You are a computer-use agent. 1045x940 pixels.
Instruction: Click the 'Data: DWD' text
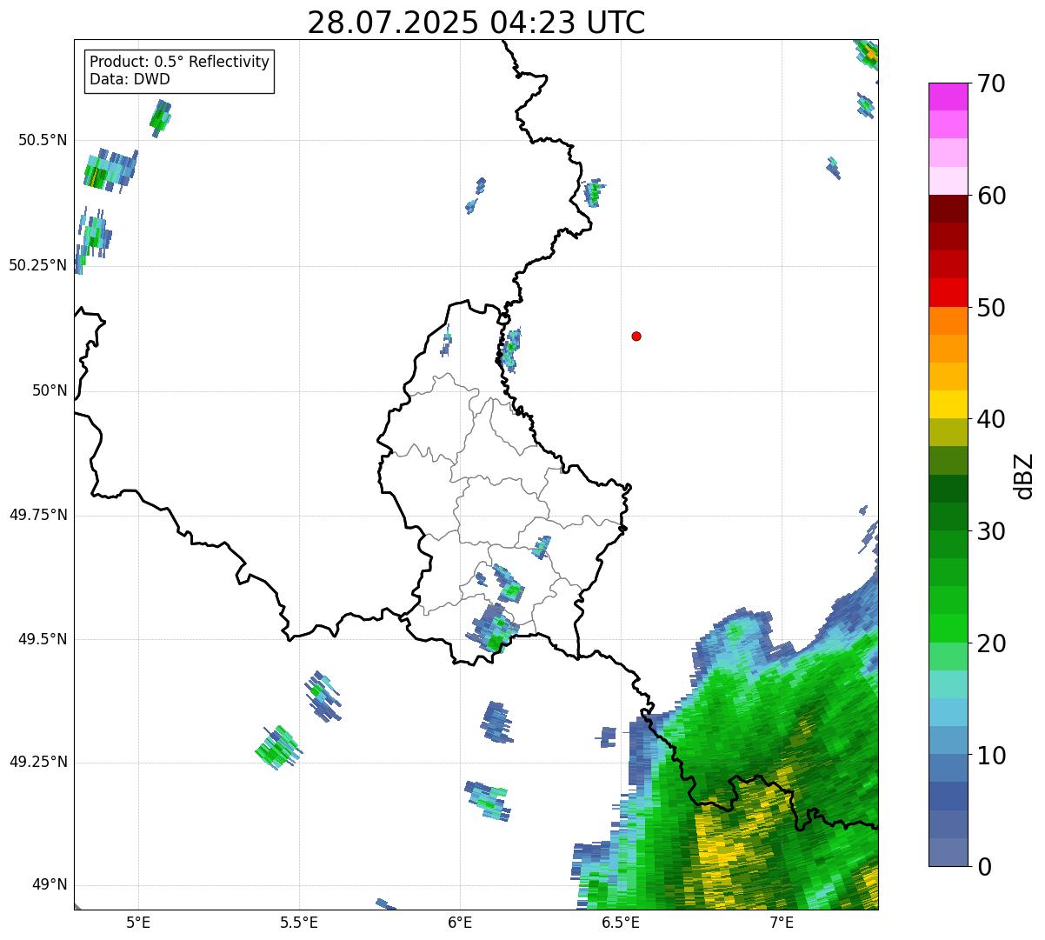[130, 79]
